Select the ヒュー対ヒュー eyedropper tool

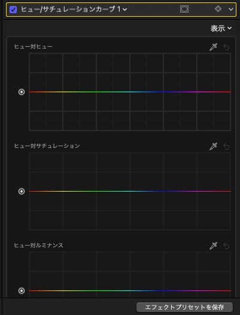pyautogui.click(x=213, y=47)
